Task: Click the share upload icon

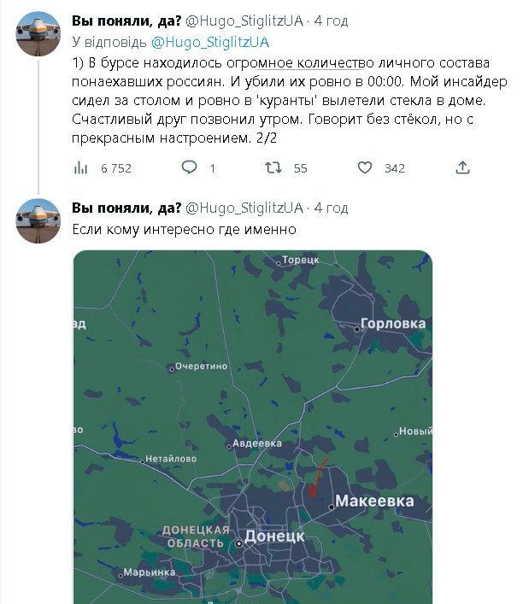Action: [x=462, y=168]
